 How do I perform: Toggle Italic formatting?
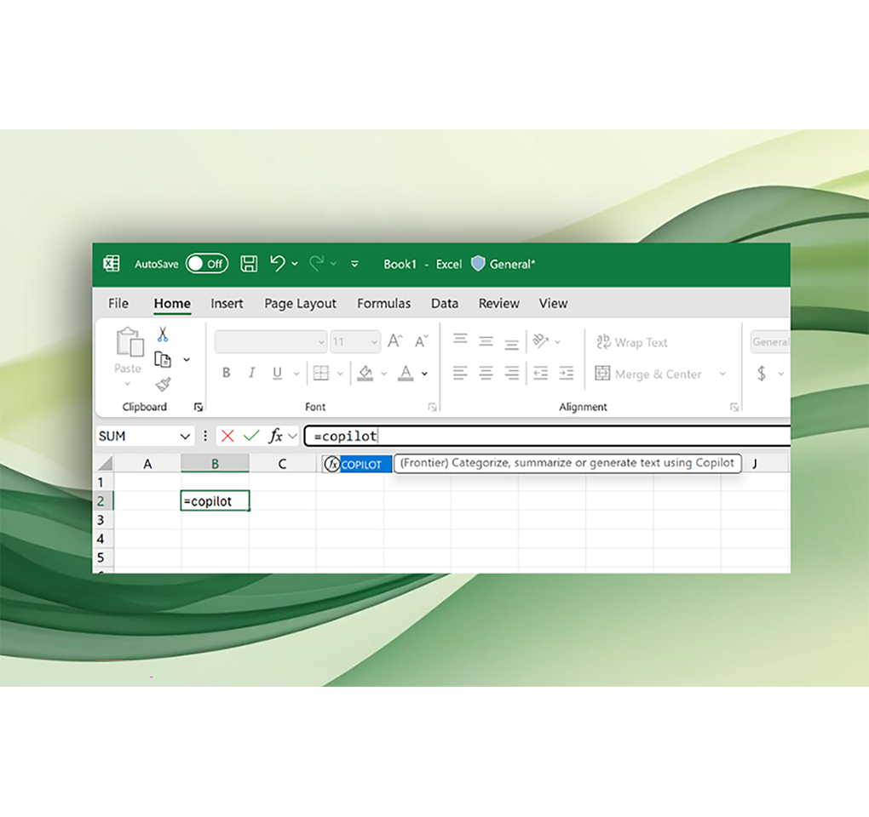pyautogui.click(x=251, y=373)
